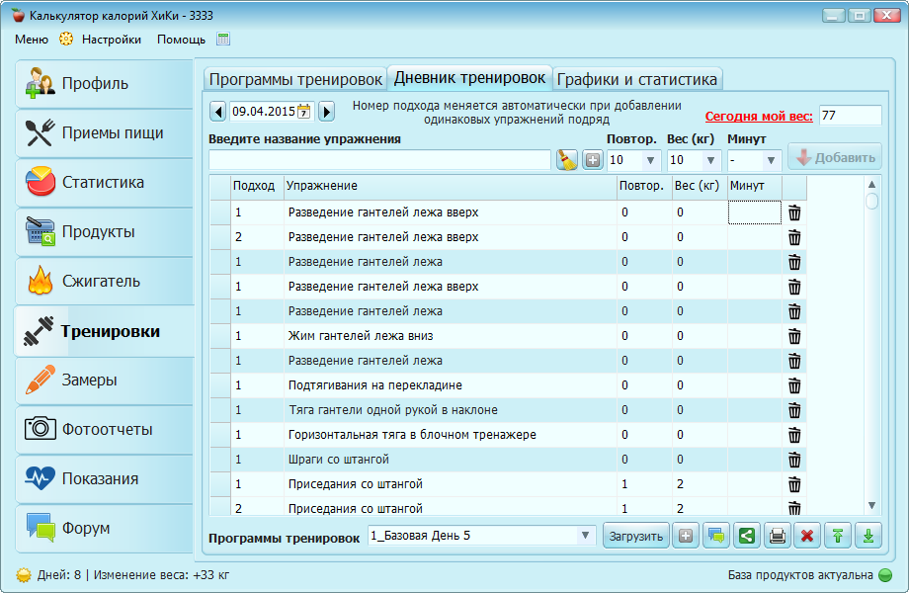
Task: Click the chat bubbles icon in bottom toolbar
Action: [716, 536]
